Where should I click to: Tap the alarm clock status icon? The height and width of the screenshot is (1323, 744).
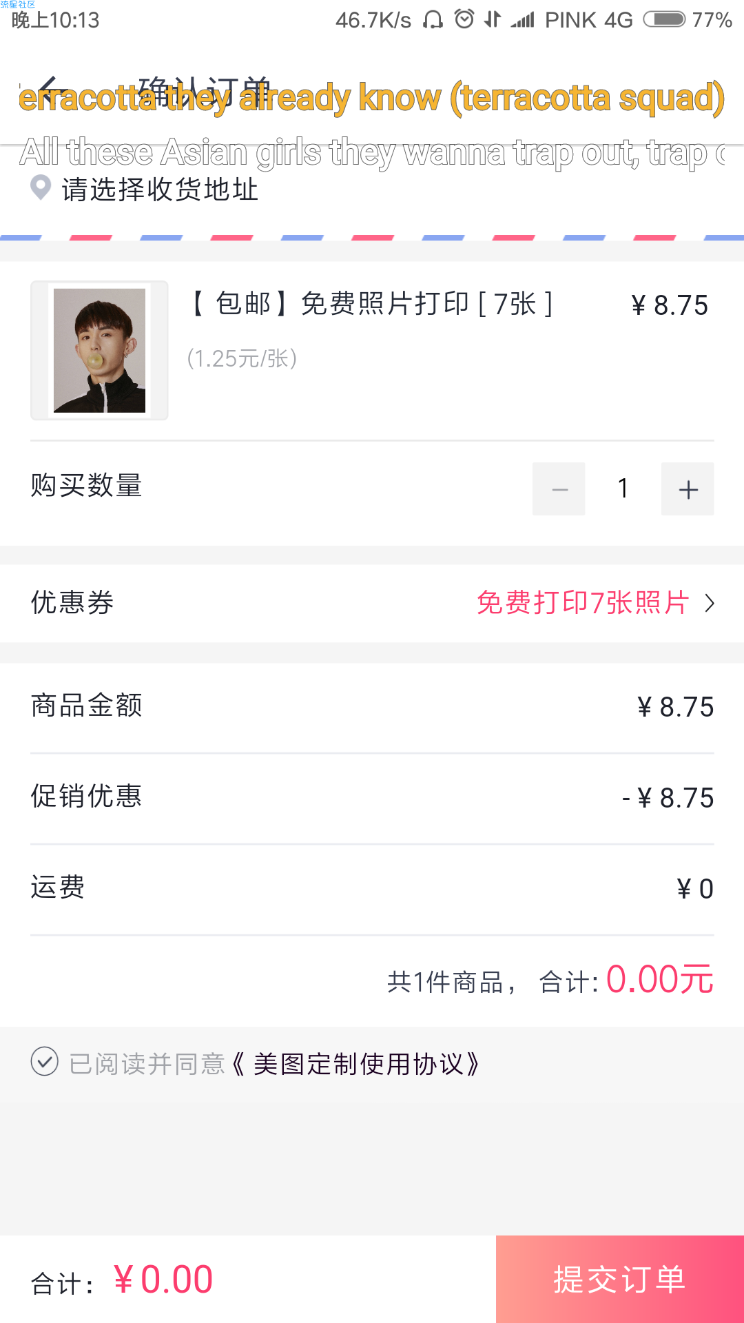click(x=464, y=19)
